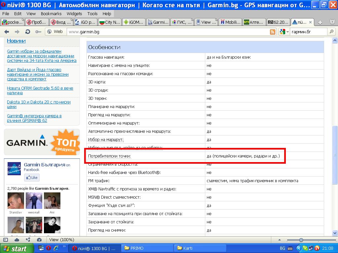Toggle the Opera panel icon in status bar

(6, 240)
